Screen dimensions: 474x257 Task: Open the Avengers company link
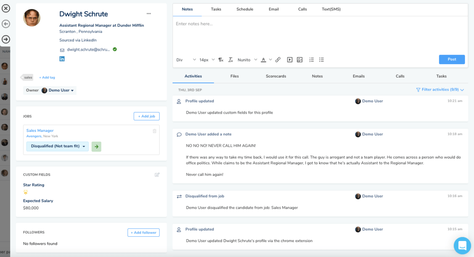coord(34,136)
